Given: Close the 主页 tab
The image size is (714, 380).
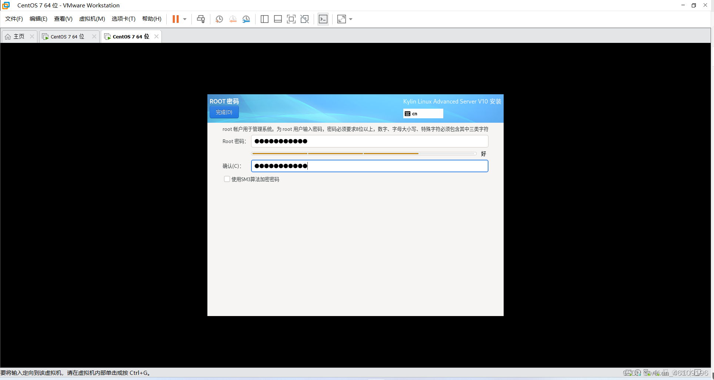Looking at the screenshot, I should 32,37.
